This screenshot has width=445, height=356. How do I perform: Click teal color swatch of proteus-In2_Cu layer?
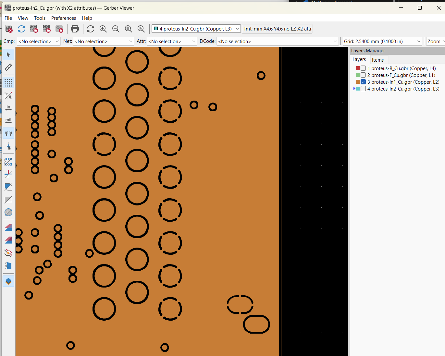click(358, 89)
